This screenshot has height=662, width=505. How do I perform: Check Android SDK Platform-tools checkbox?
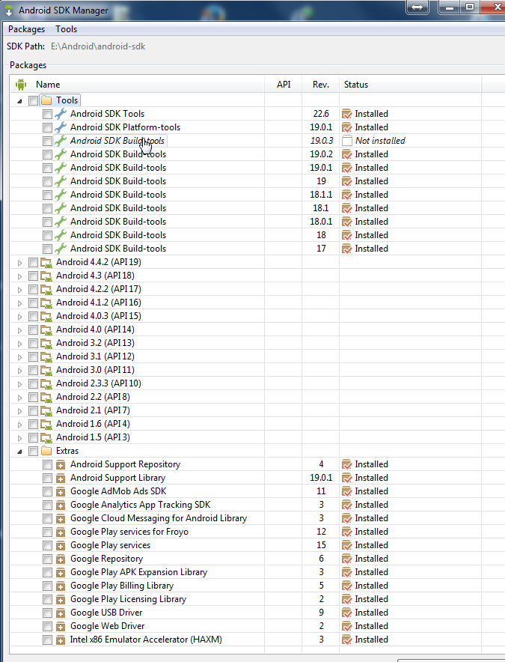47,127
